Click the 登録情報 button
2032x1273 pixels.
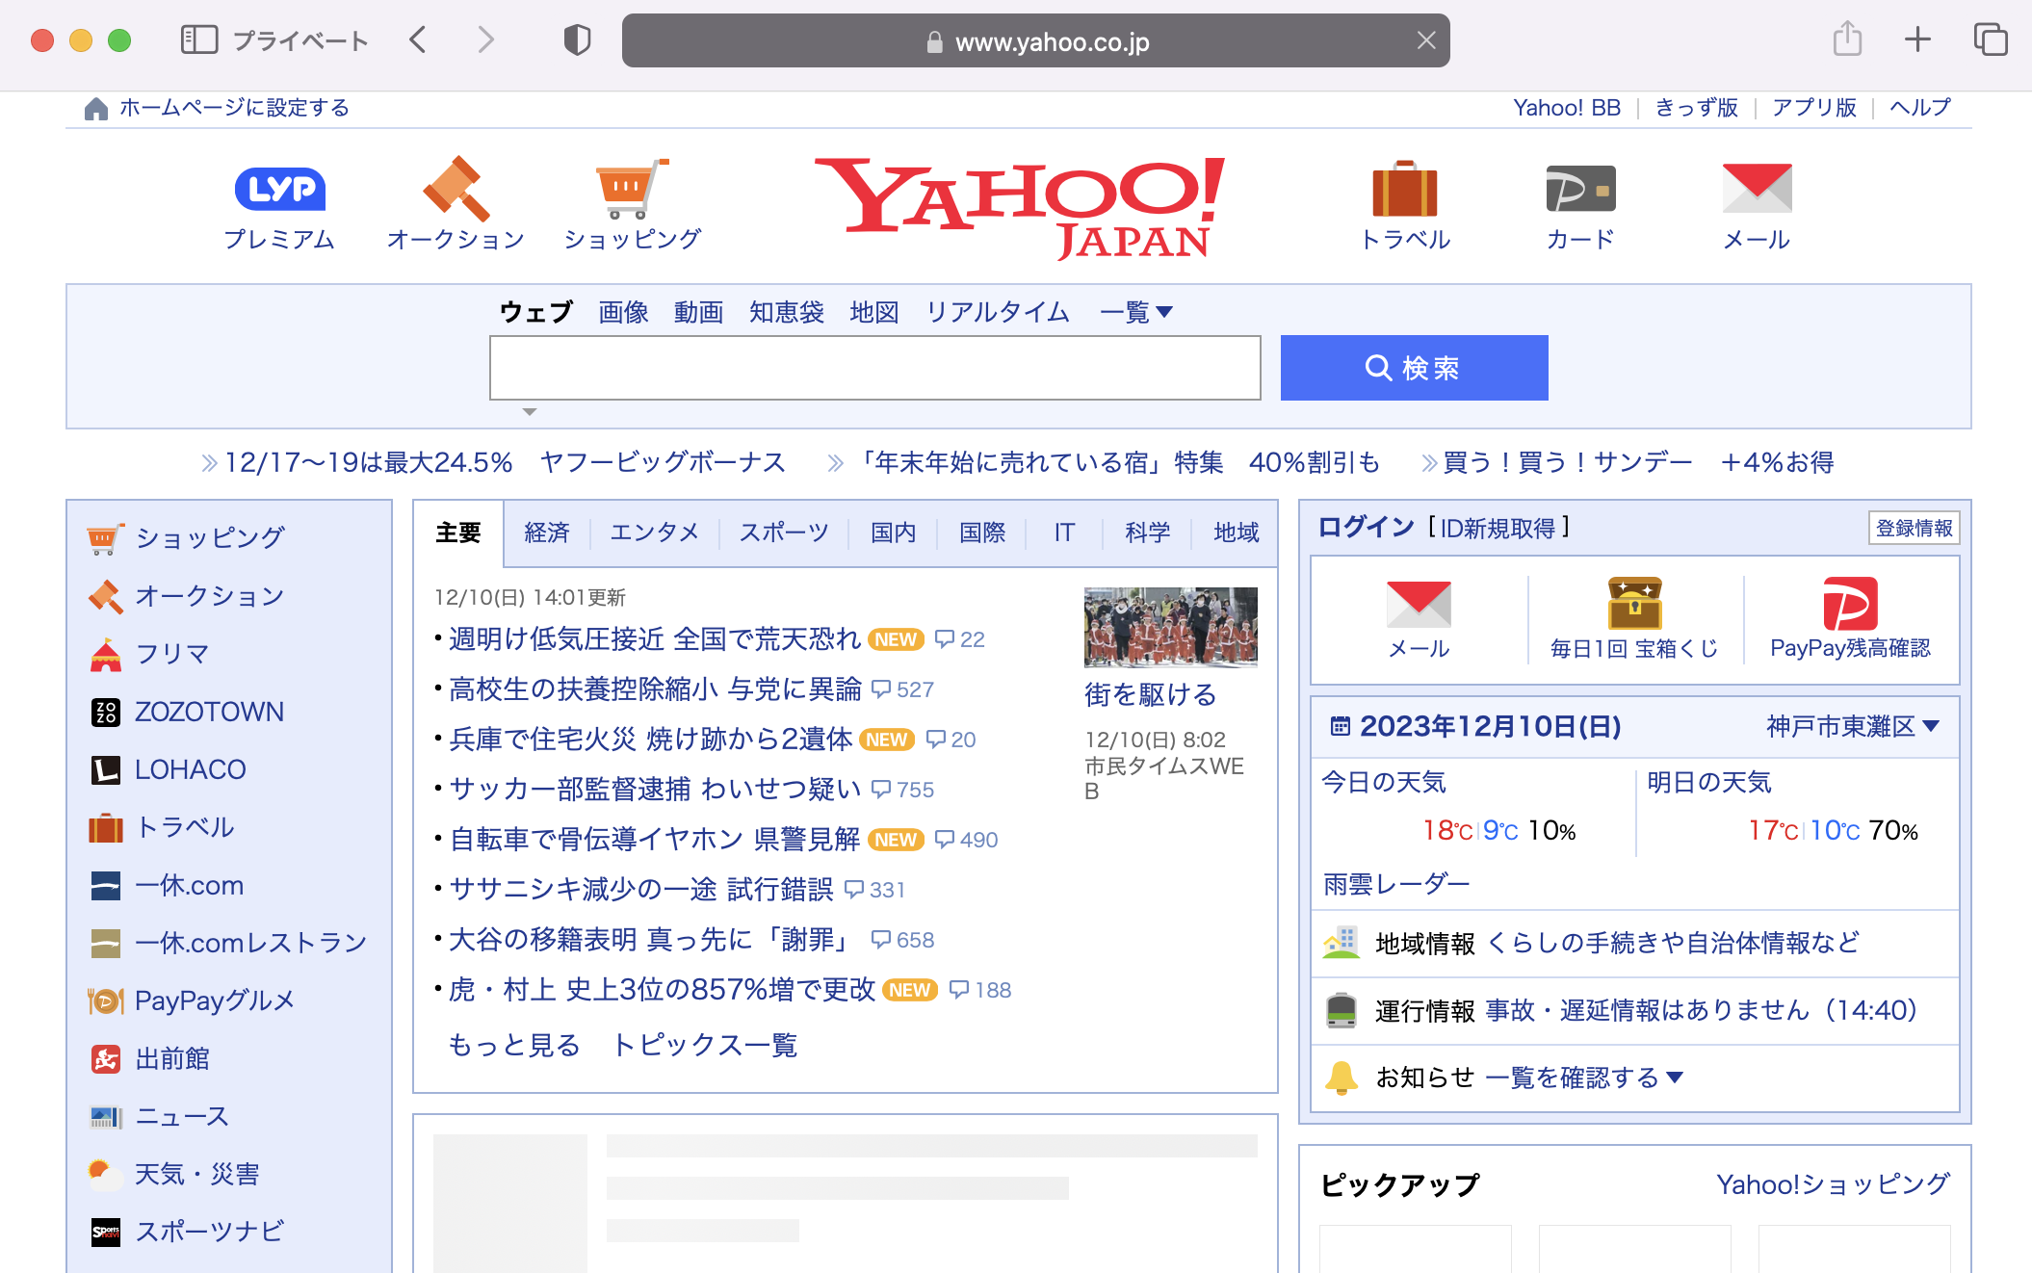coord(1914,528)
